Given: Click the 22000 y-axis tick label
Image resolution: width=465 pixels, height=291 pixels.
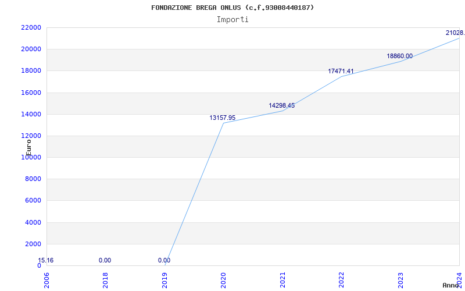Looking at the screenshot, I should pos(31,27).
